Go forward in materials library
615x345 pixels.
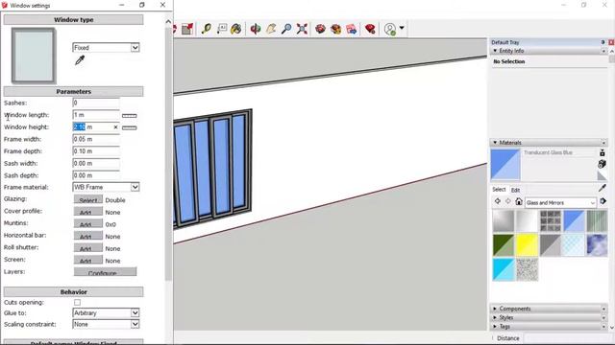pyautogui.click(x=508, y=201)
